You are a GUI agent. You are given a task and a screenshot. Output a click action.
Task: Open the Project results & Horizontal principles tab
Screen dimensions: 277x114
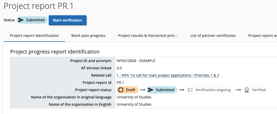coord(148,36)
